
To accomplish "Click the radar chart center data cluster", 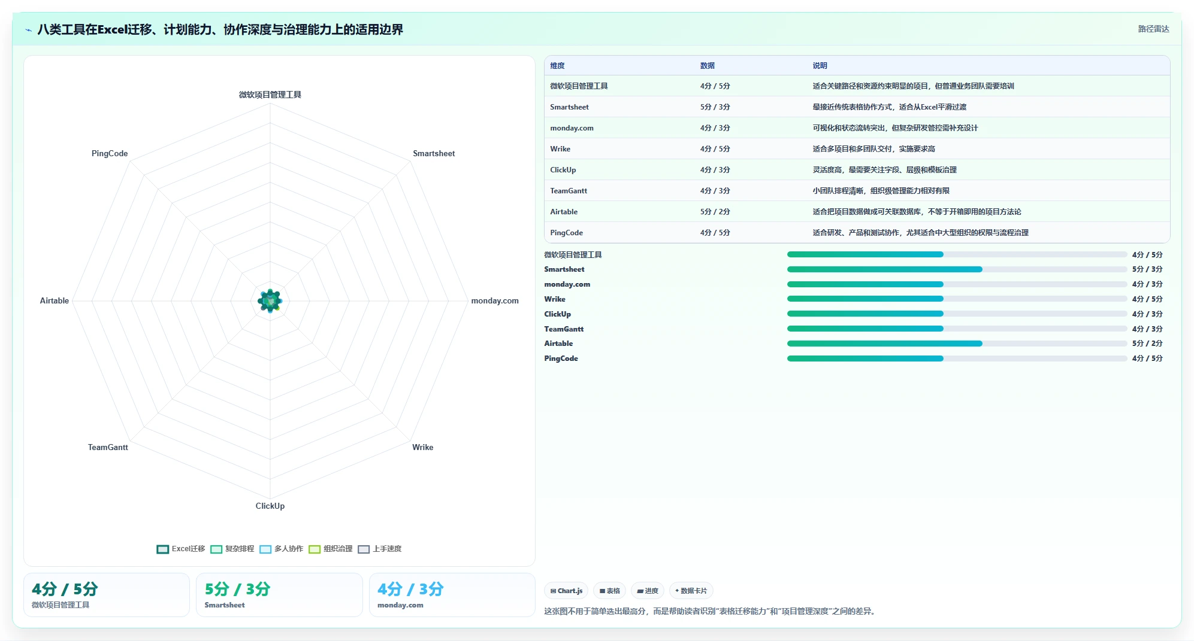I will point(270,301).
